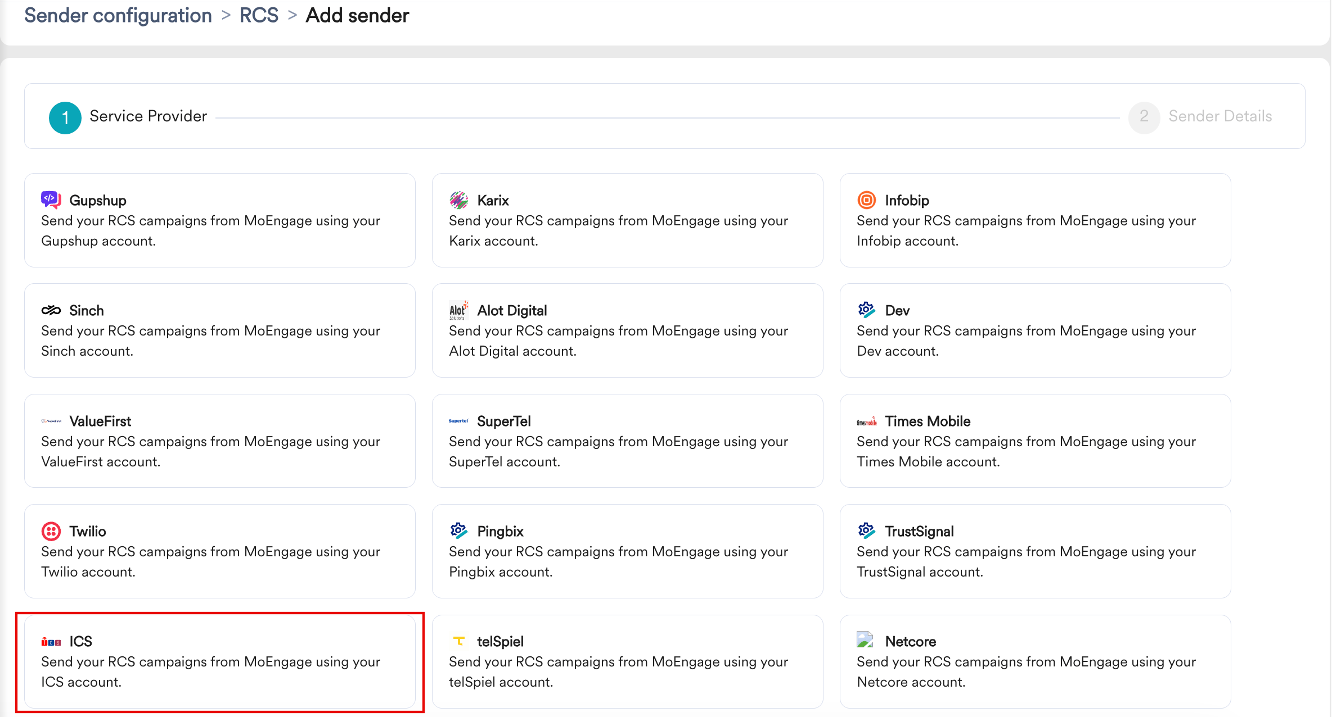Click the 'Add sender' breadcrumb title
Image resolution: width=1332 pixels, height=717 pixels.
[357, 15]
